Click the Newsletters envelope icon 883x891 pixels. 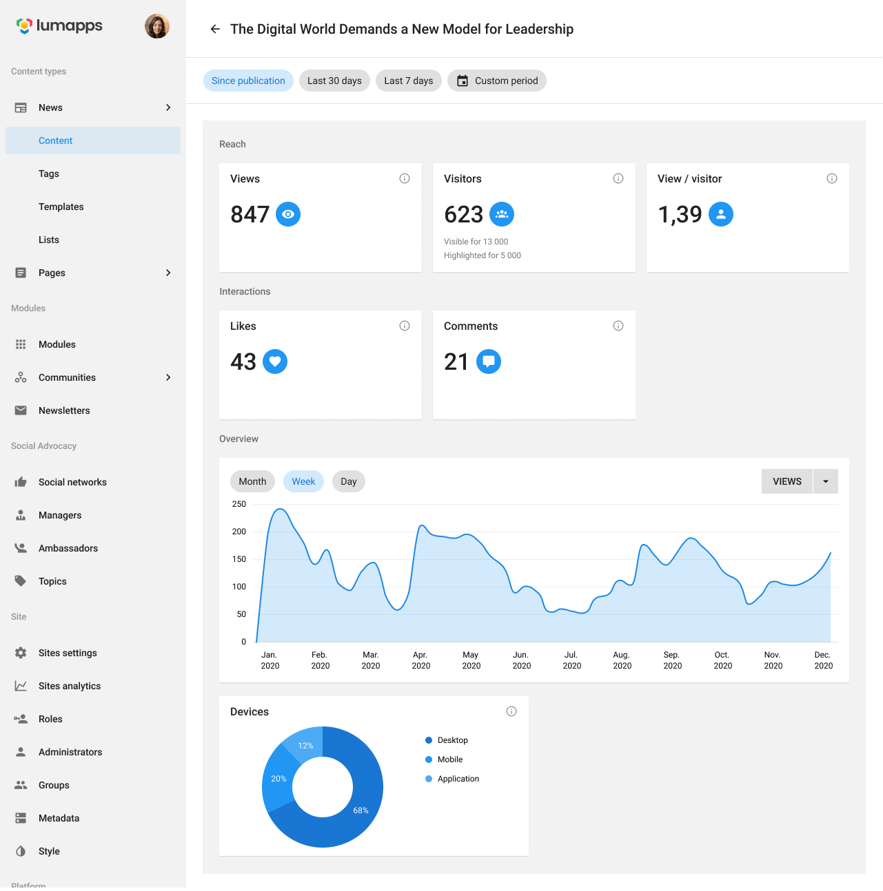pos(21,410)
